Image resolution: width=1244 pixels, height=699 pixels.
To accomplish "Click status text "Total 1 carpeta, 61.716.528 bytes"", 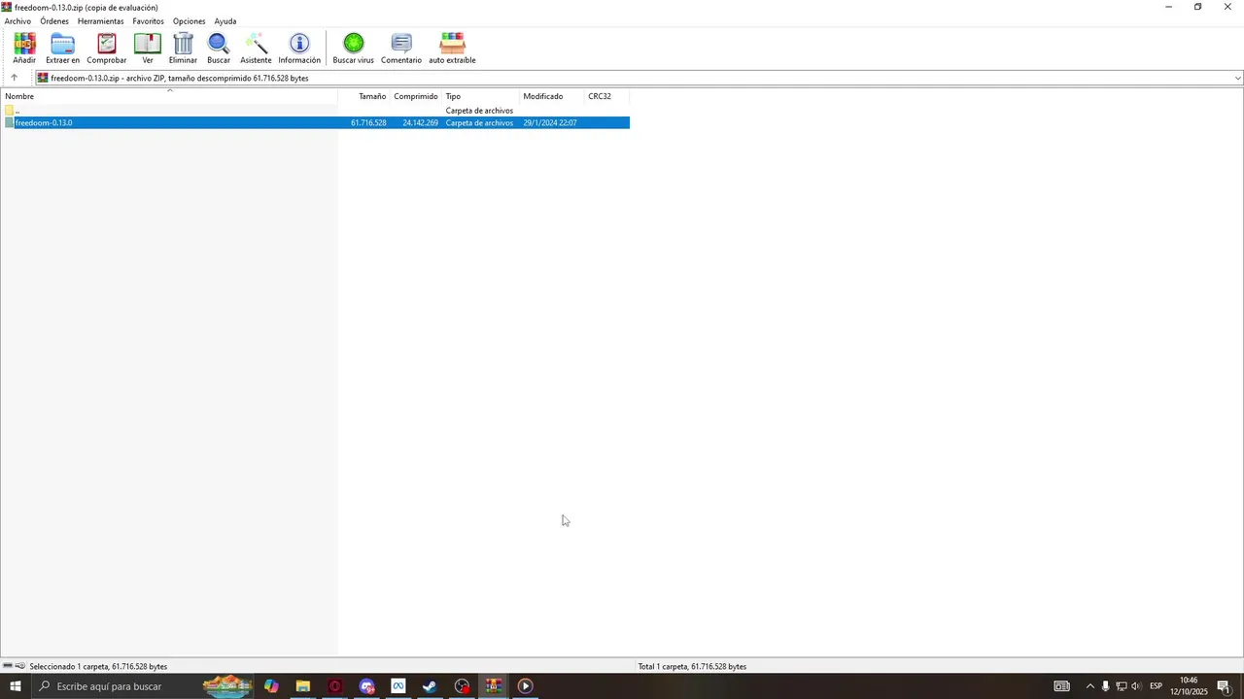I will (692, 667).
